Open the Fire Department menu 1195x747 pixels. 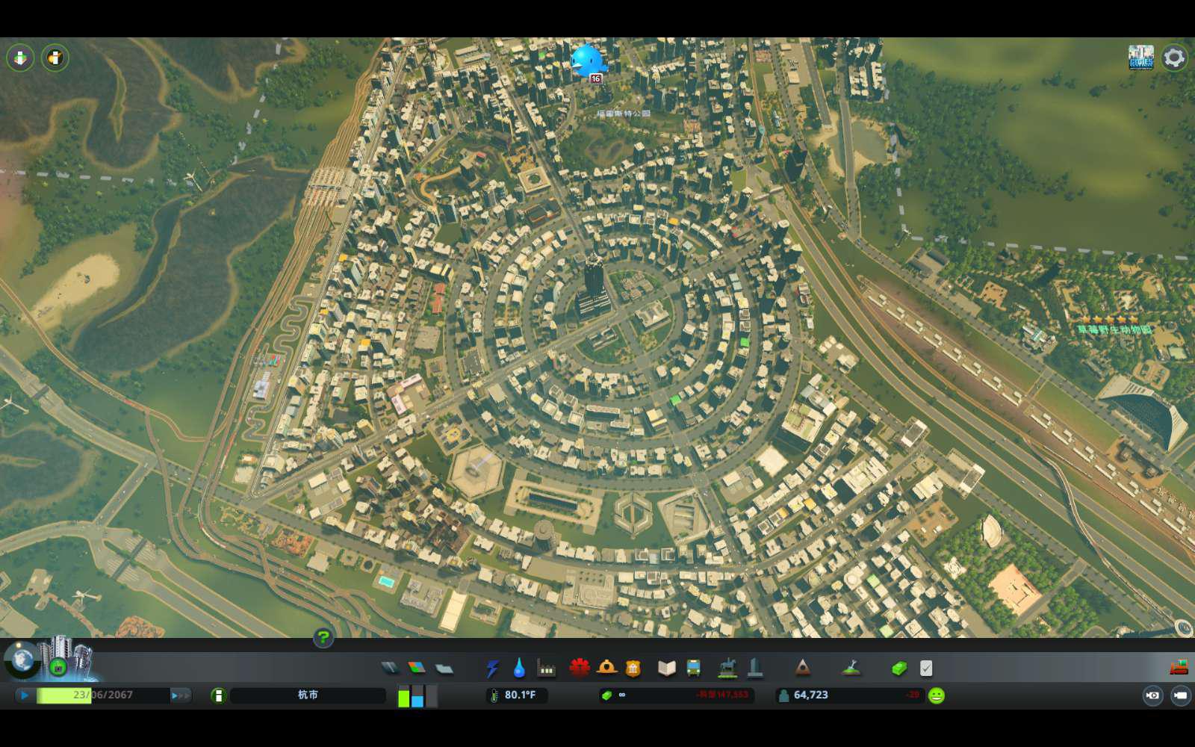point(606,668)
